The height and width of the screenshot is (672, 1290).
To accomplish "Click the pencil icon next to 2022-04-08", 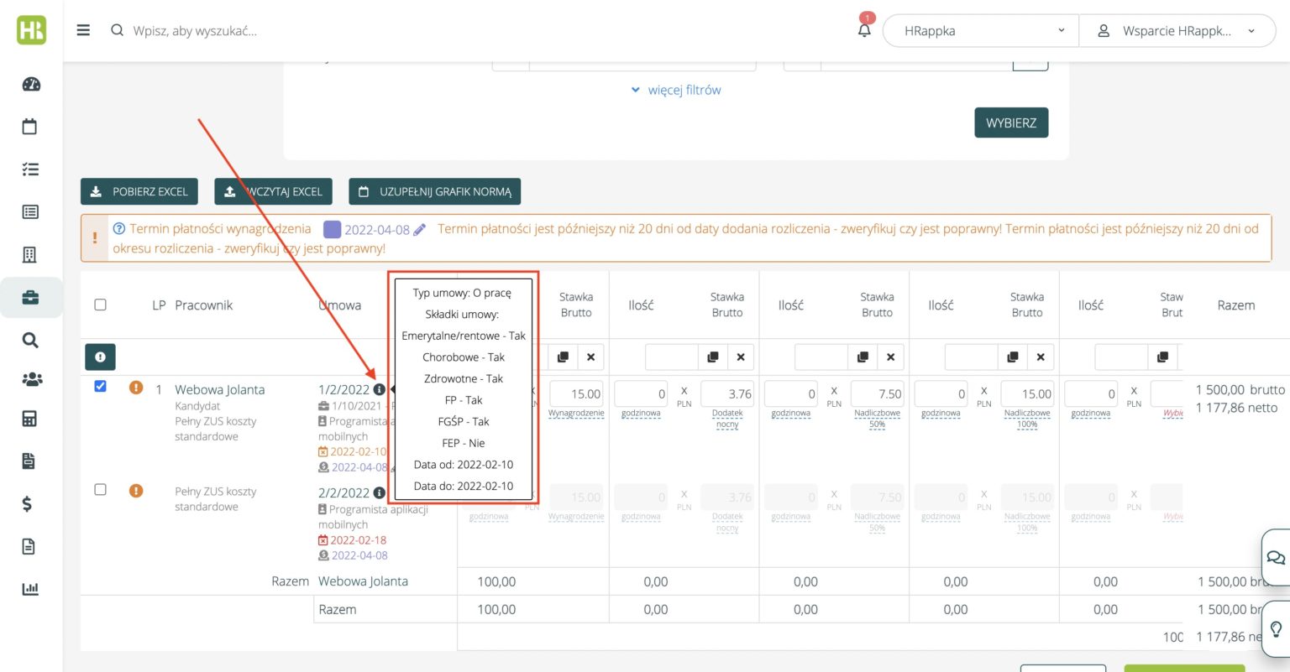I will 420,229.
